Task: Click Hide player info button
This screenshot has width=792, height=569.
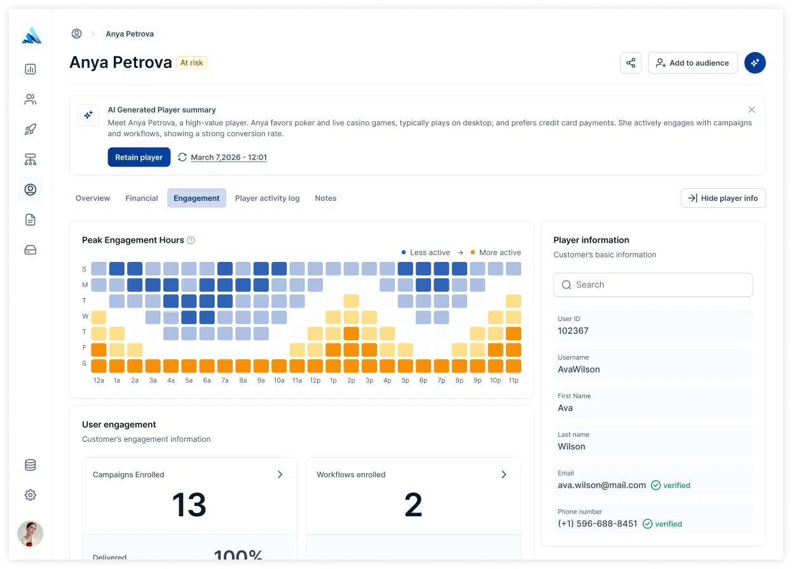Action: coord(723,198)
